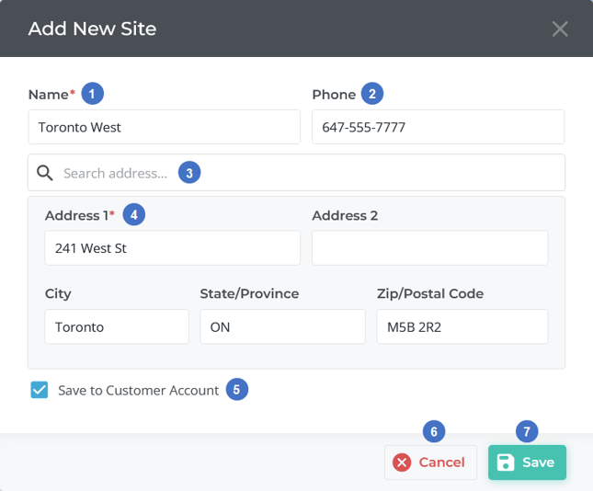
Task: Click the empty Address 2 field
Action: (x=429, y=248)
